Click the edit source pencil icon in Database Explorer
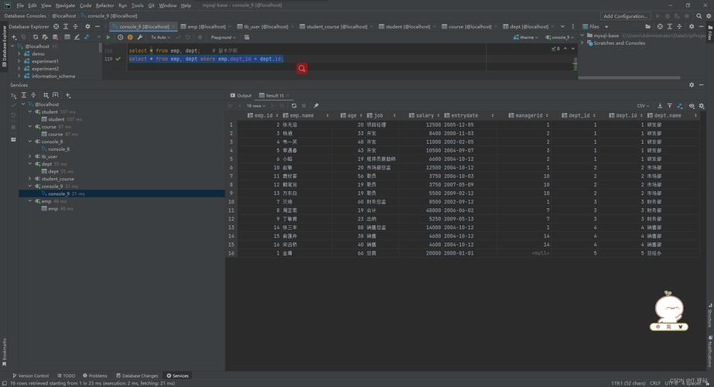The height and width of the screenshot is (387, 714). coord(77,37)
